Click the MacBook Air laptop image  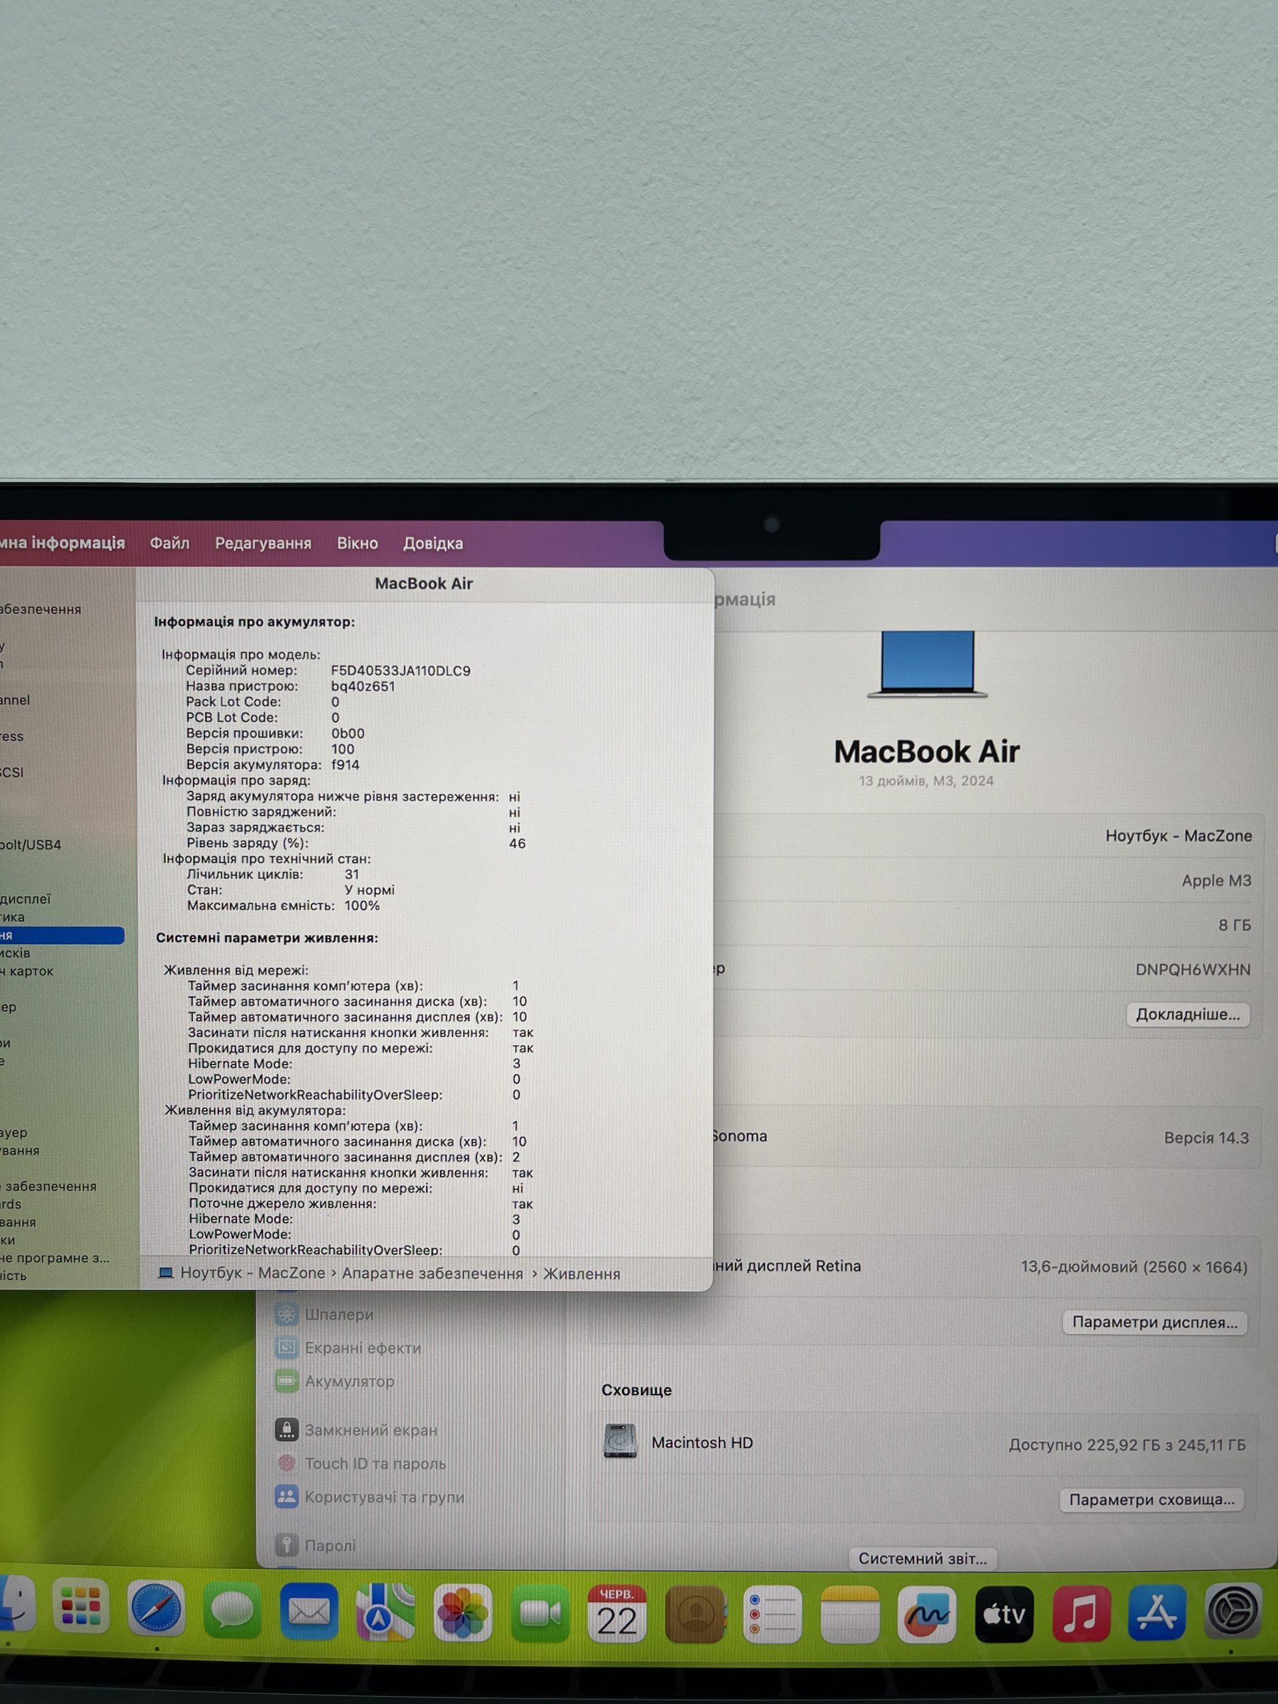click(x=927, y=664)
